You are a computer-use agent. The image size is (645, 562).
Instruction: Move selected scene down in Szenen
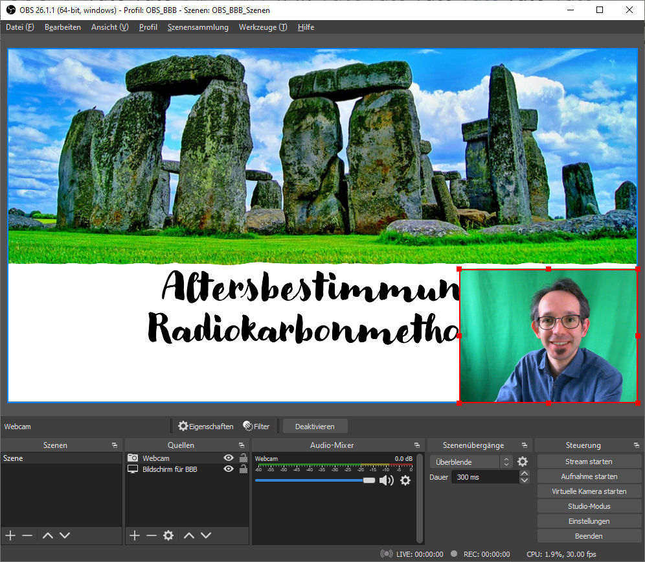(x=65, y=535)
